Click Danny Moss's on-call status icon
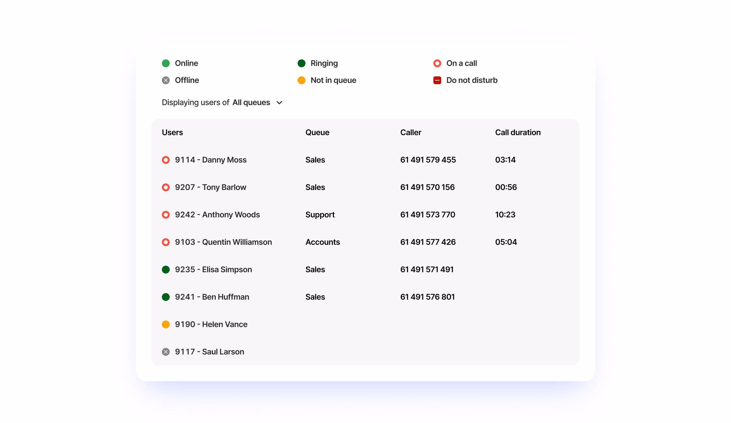Viewport: 731px width, 423px height. [166, 160]
